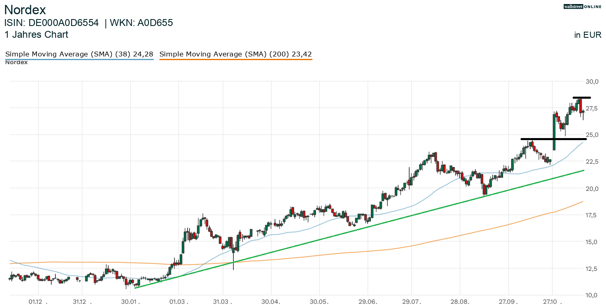Click the 29.07. date label on the x-axis

(411, 302)
